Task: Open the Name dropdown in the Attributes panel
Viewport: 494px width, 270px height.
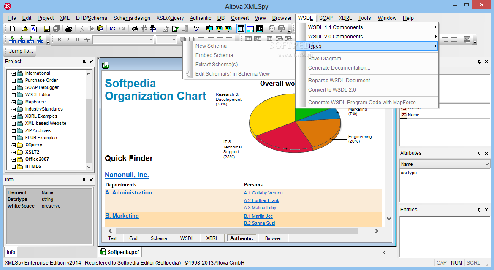Action: pyautogui.click(x=445, y=164)
